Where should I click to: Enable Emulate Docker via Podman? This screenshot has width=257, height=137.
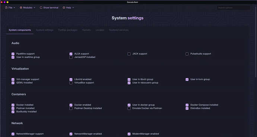pos(129,108)
